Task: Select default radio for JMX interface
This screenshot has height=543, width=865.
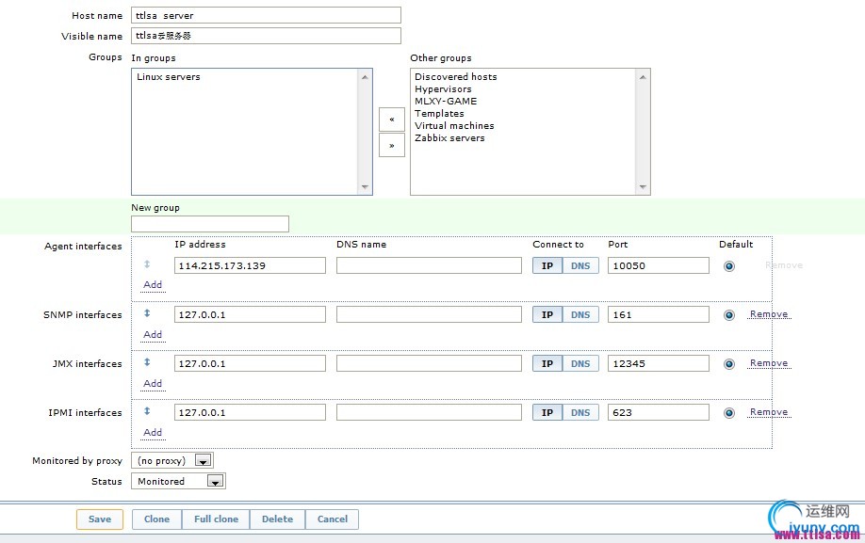Action: (x=729, y=364)
